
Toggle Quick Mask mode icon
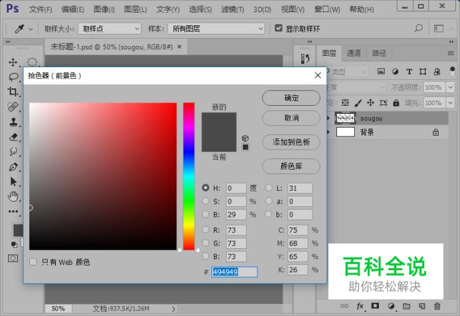tap(13, 258)
